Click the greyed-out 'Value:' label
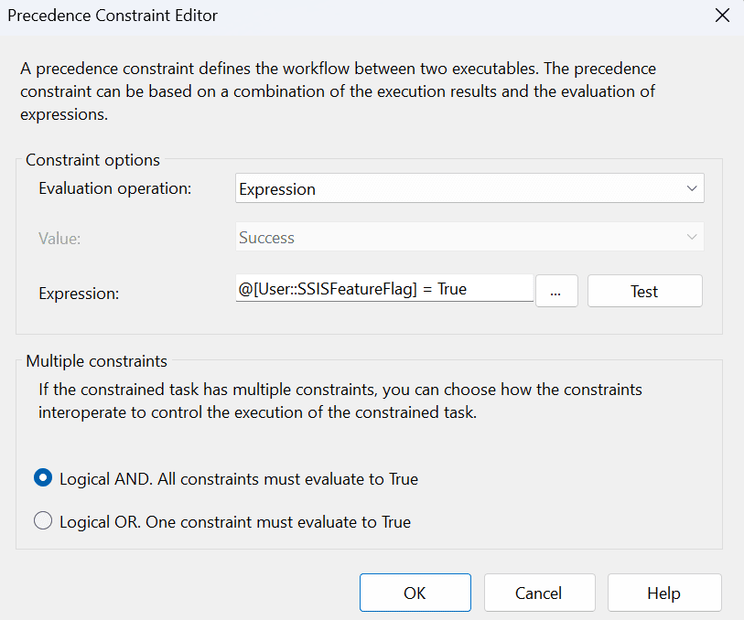Viewport: 744px width, 620px height. pyautogui.click(x=59, y=239)
